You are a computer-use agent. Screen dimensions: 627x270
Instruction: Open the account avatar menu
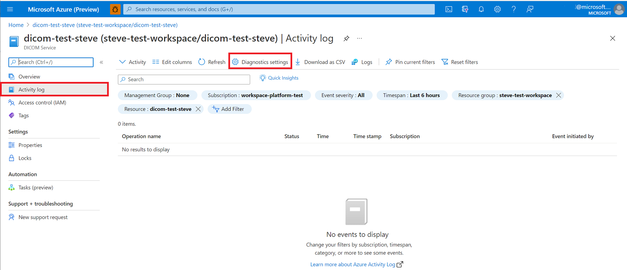[x=619, y=9]
